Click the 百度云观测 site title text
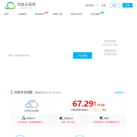This screenshot has height=137, width=137. pyautogui.click(x=26, y=5)
